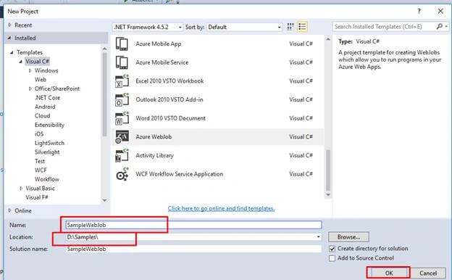Click the template list scroll-up arrow
The image size is (452, 280).
[328, 39]
